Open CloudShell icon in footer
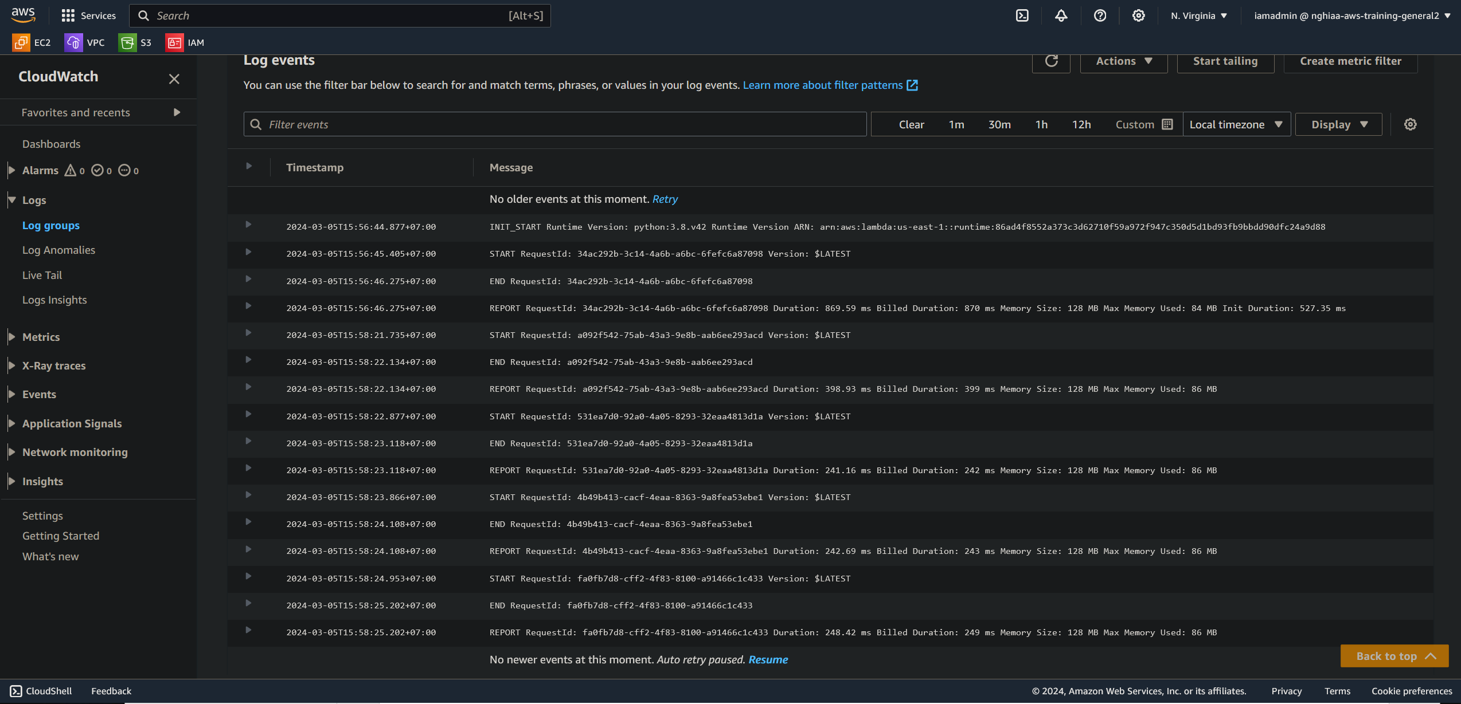The image size is (1461, 704). coord(16,691)
